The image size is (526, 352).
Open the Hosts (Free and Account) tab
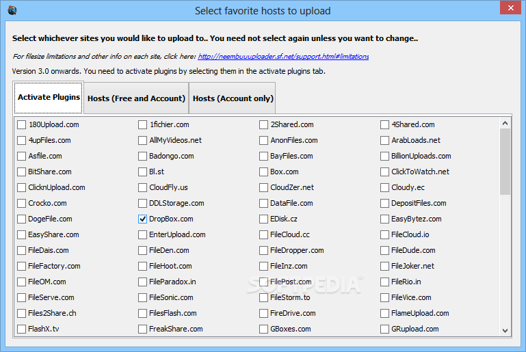pos(136,98)
